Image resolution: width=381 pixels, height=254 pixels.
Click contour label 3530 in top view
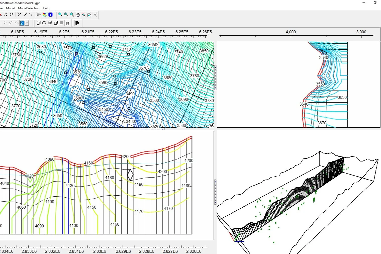[77, 72]
